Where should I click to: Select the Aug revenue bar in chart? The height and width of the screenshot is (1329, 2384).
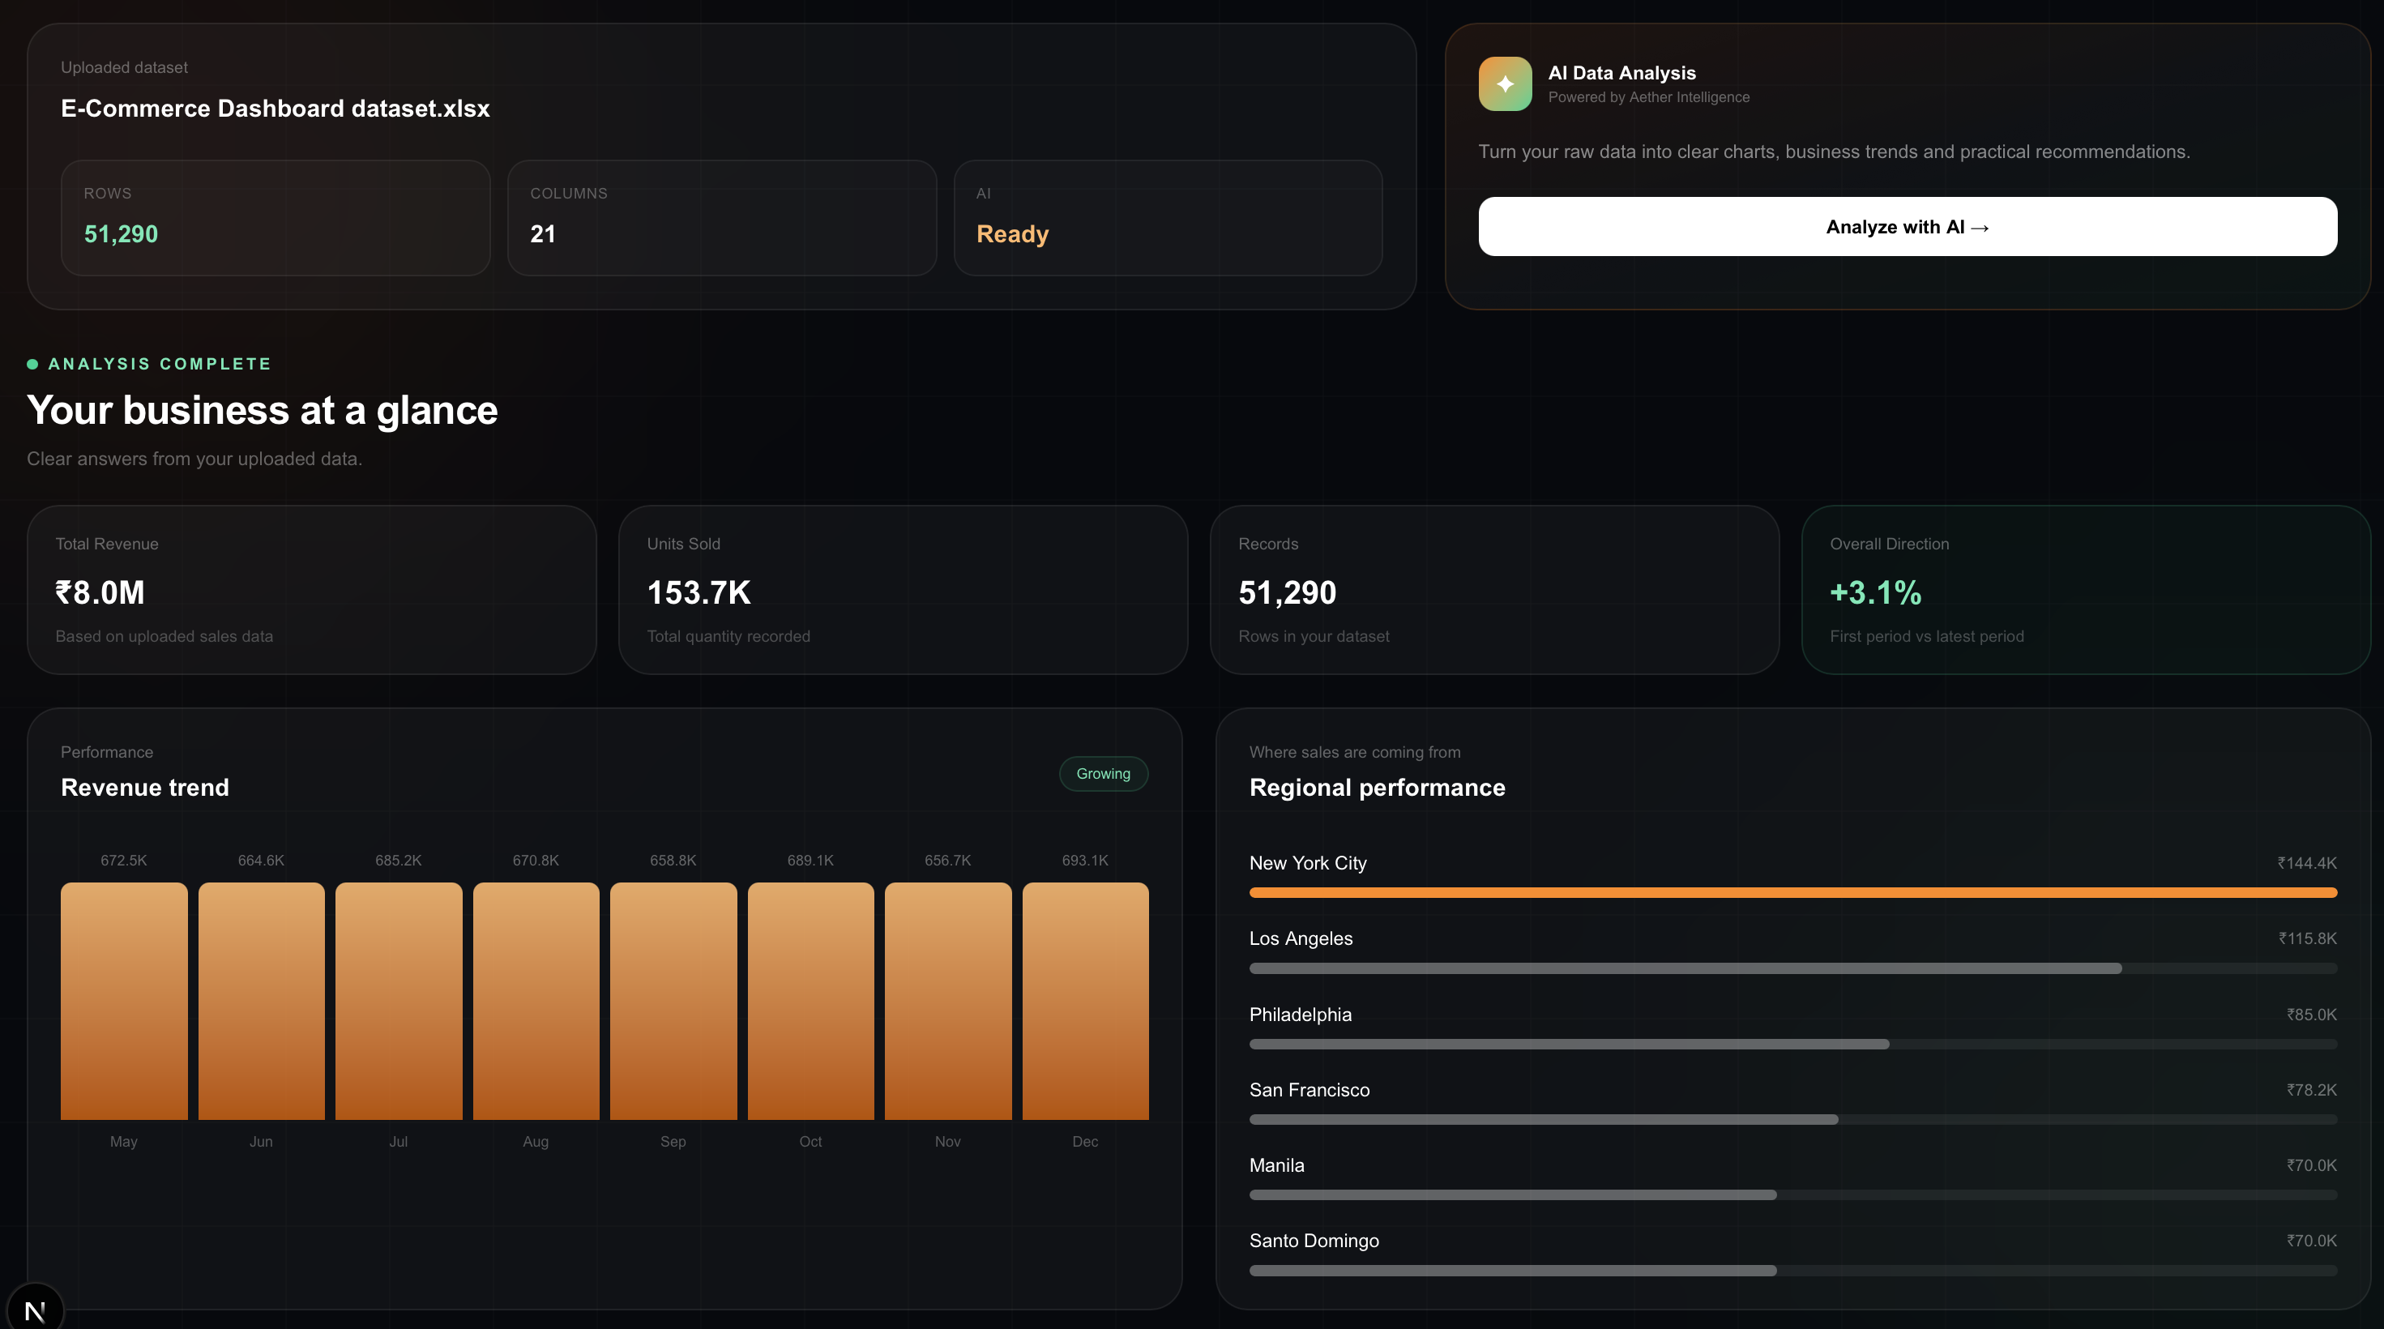536,1001
